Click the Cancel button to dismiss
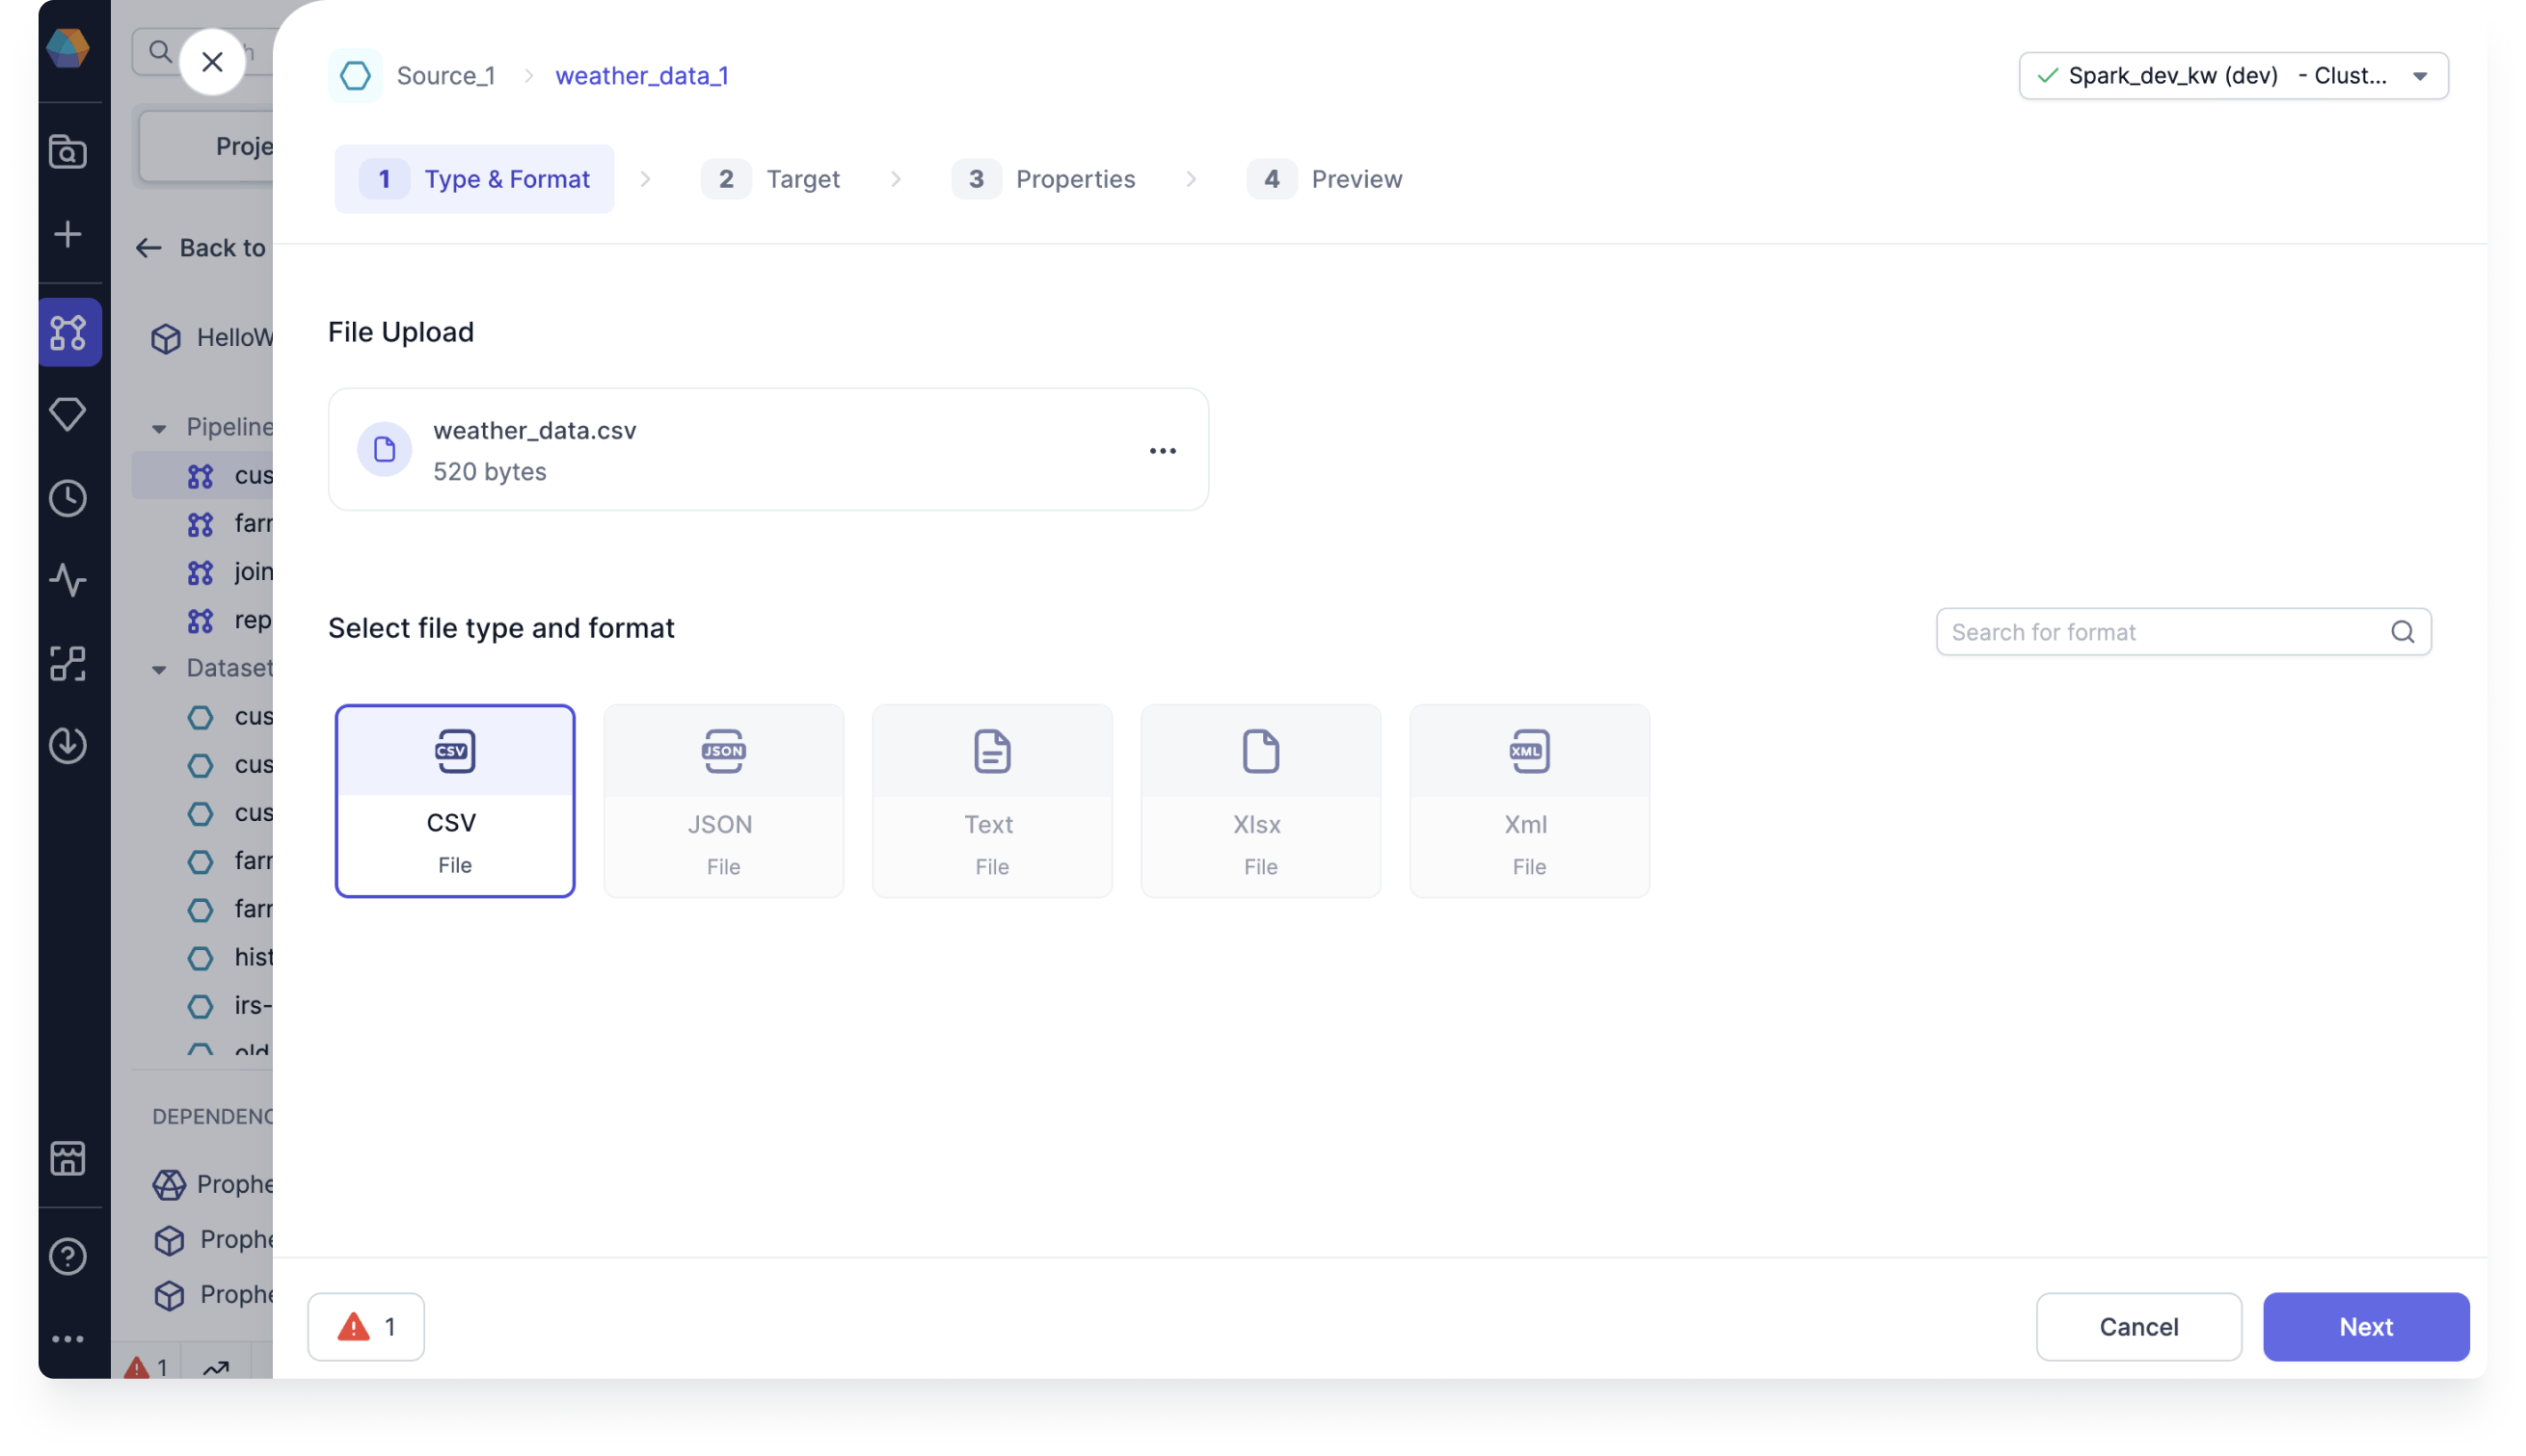Screen dimensions: 2526x1456 [2137, 1326]
